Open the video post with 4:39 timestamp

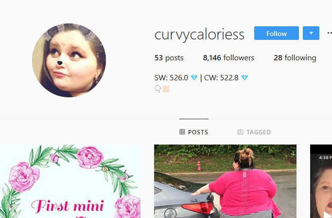pos(321,182)
